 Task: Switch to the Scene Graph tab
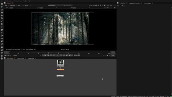click(148, 3)
